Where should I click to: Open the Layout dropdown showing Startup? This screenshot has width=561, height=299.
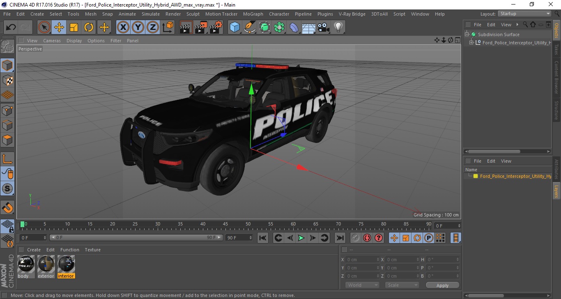(x=524, y=14)
